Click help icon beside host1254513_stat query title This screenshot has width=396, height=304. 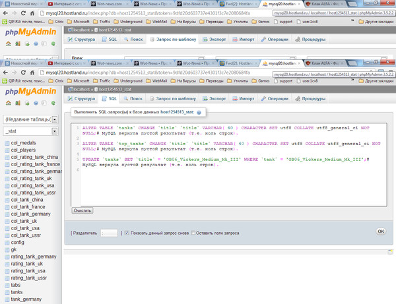tap(199, 113)
